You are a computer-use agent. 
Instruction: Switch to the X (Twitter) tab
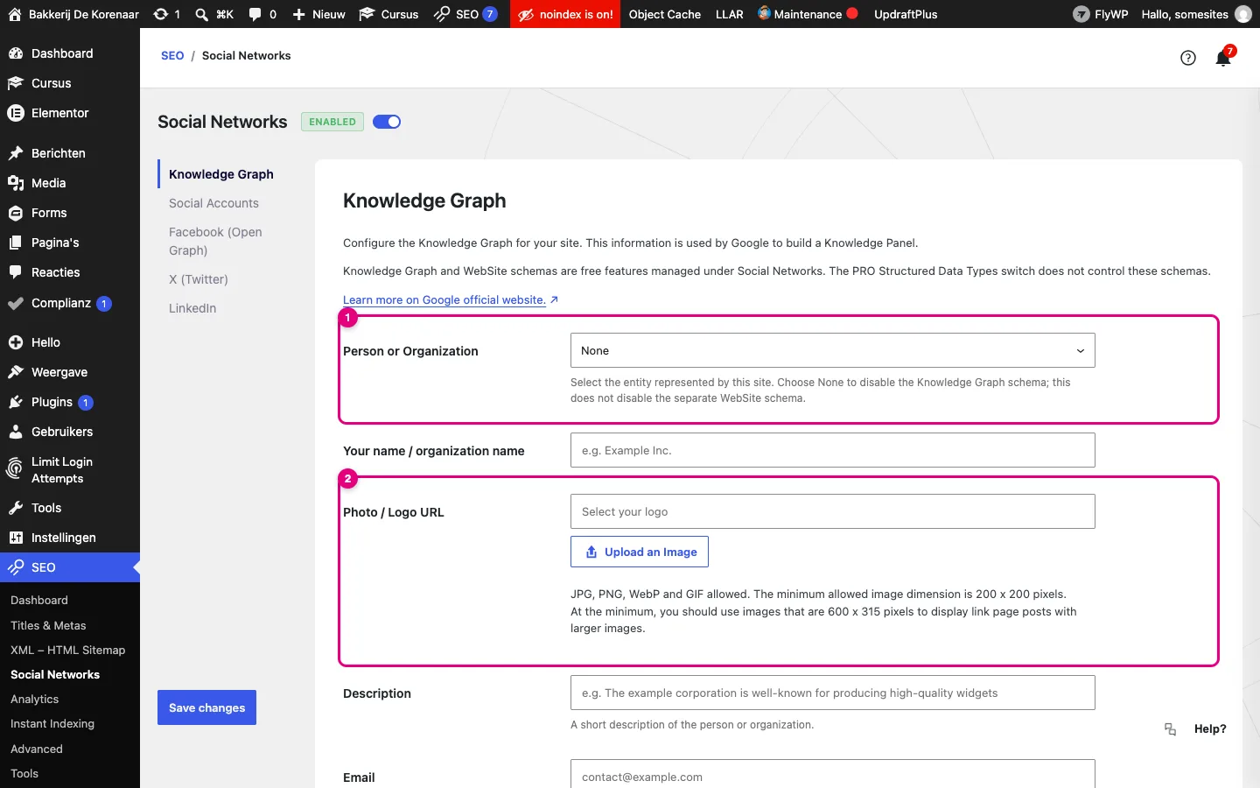point(199,279)
